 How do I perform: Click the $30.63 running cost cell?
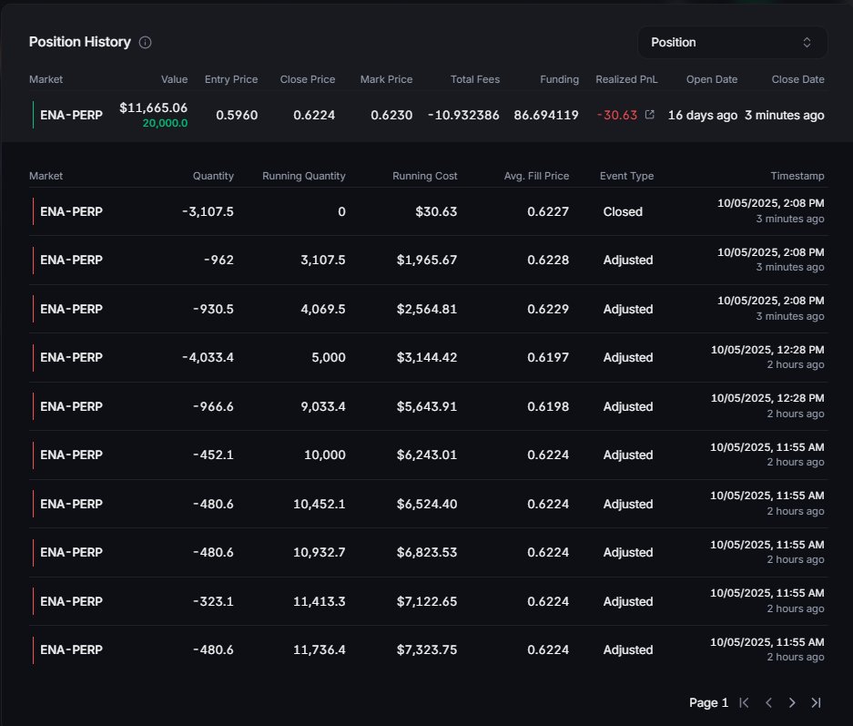tap(436, 211)
